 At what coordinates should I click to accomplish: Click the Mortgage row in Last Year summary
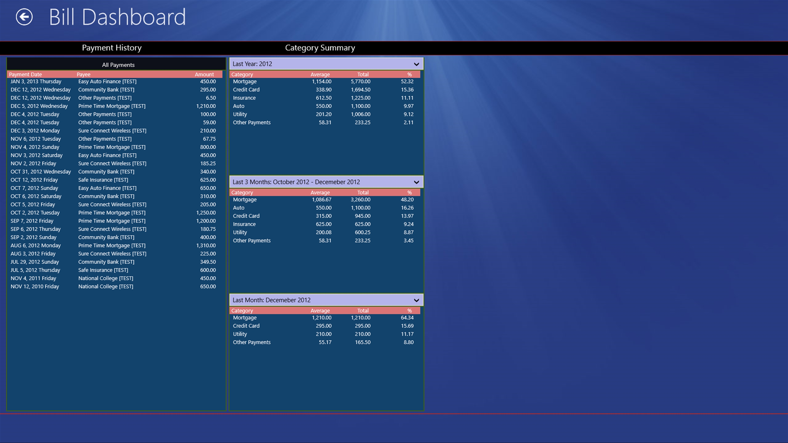click(x=323, y=82)
